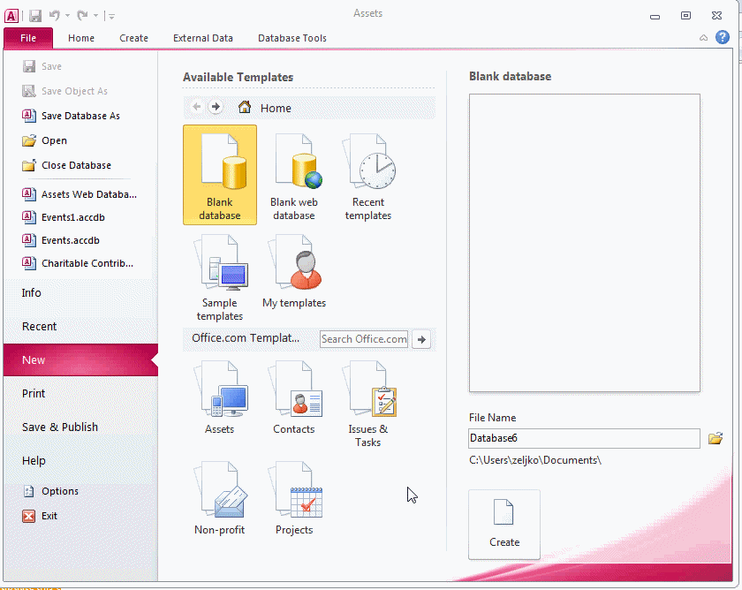
Task: Open the Projects template category
Action: (x=294, y=498)
